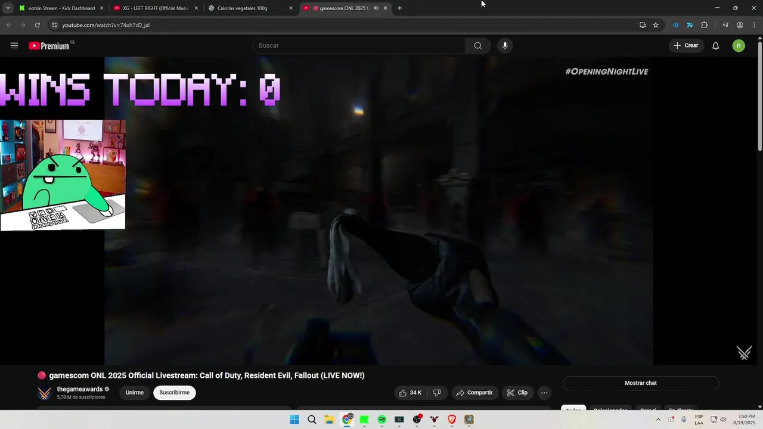Viewport: 763px width, 429px height.
Task: Close the Kick Dashboard tab
Action: pos(101,8)
